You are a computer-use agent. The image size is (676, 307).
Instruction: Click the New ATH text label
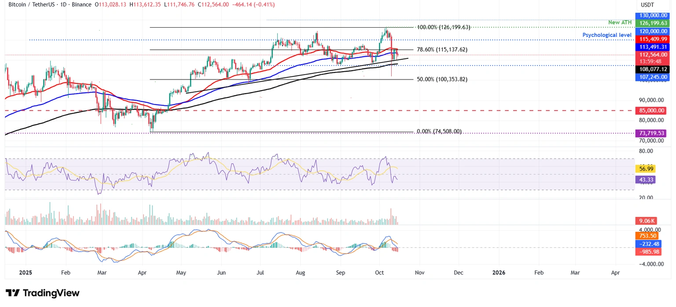coord(620,22)
